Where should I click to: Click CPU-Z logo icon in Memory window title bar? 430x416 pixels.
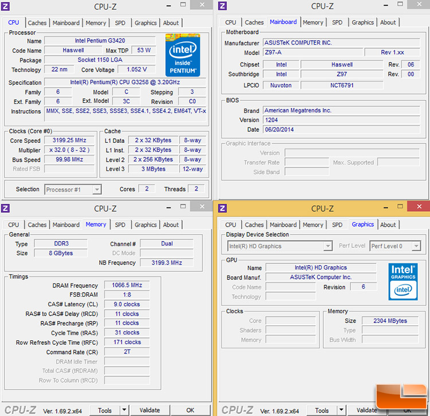pyautogui.click(x=5, y=208)
